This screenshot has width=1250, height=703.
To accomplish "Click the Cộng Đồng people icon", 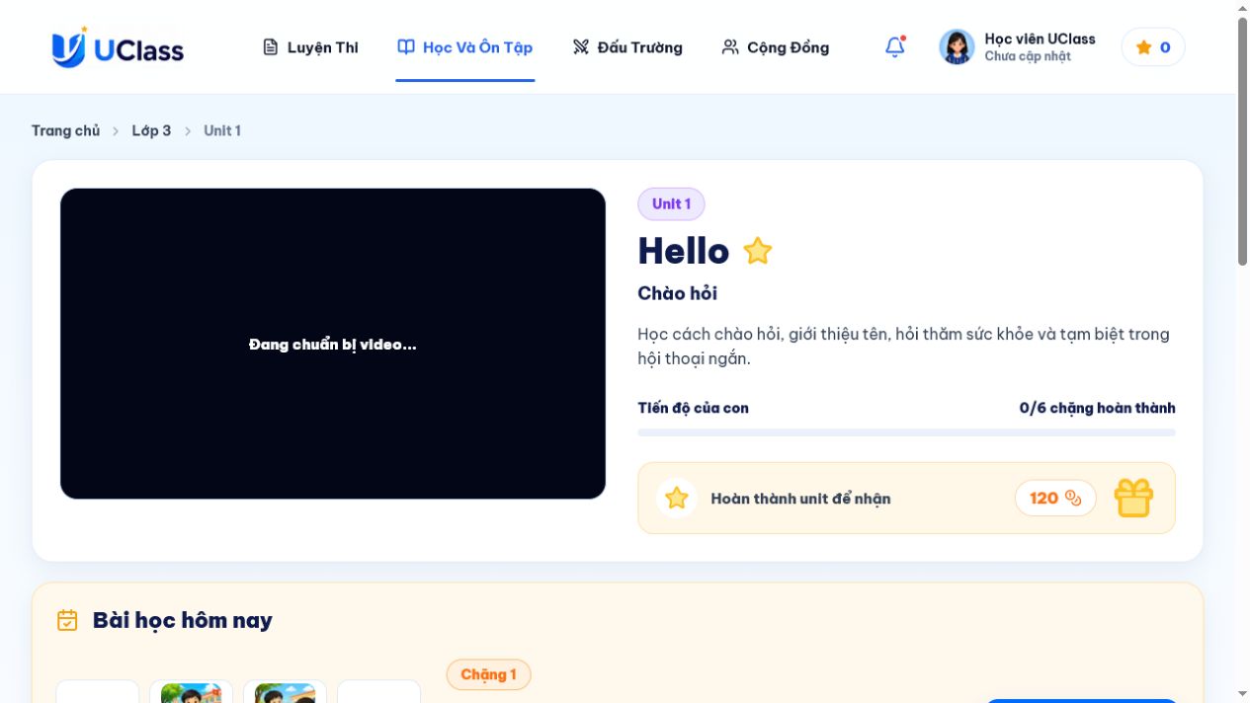I will coord(730,47).
